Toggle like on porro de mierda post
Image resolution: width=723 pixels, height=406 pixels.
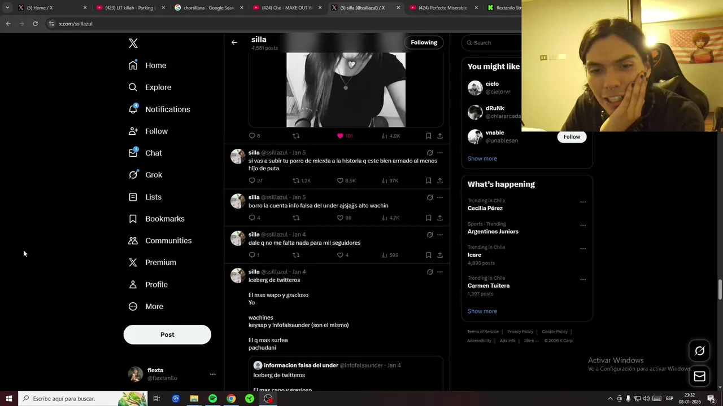[340, 180]
